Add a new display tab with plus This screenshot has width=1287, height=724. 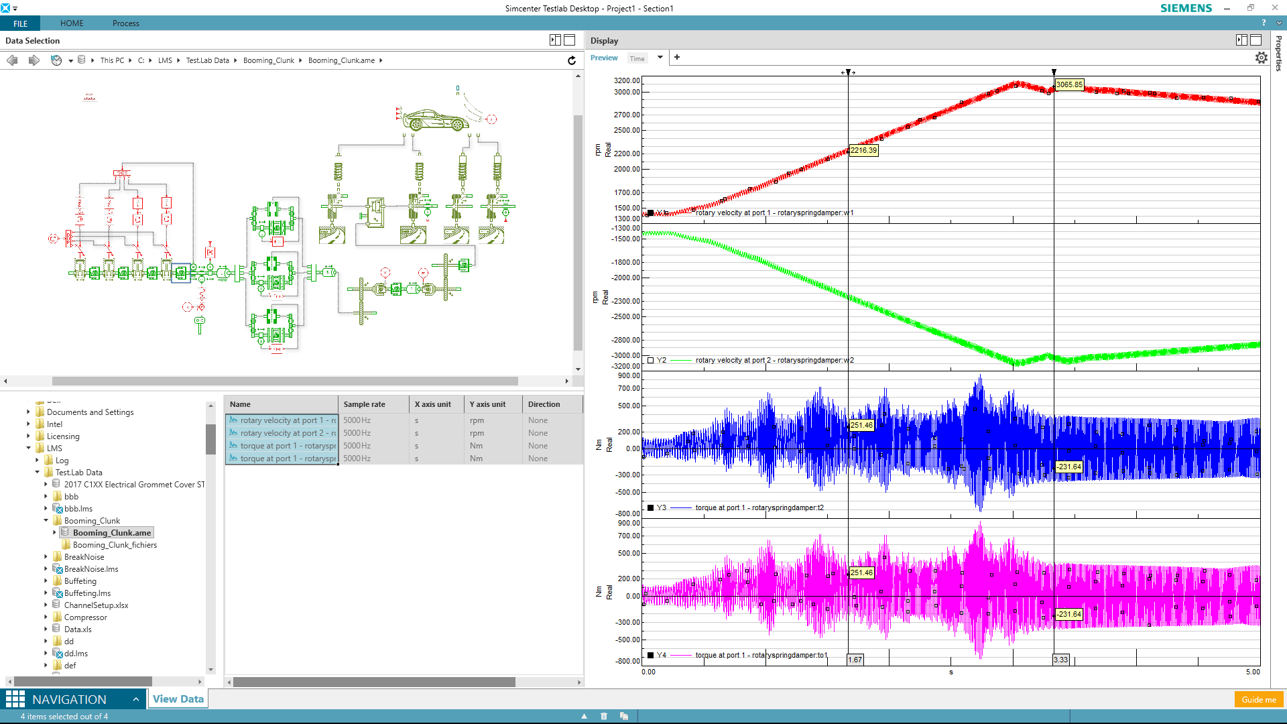[677, 57]
